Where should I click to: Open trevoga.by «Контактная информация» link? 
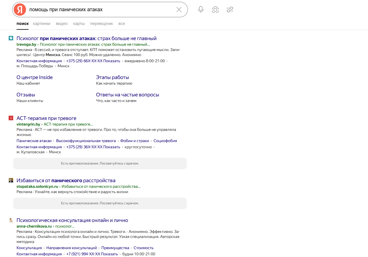point(39,61)
